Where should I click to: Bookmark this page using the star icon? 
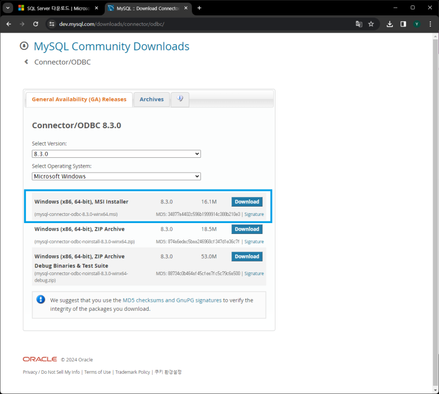(372, 24)
